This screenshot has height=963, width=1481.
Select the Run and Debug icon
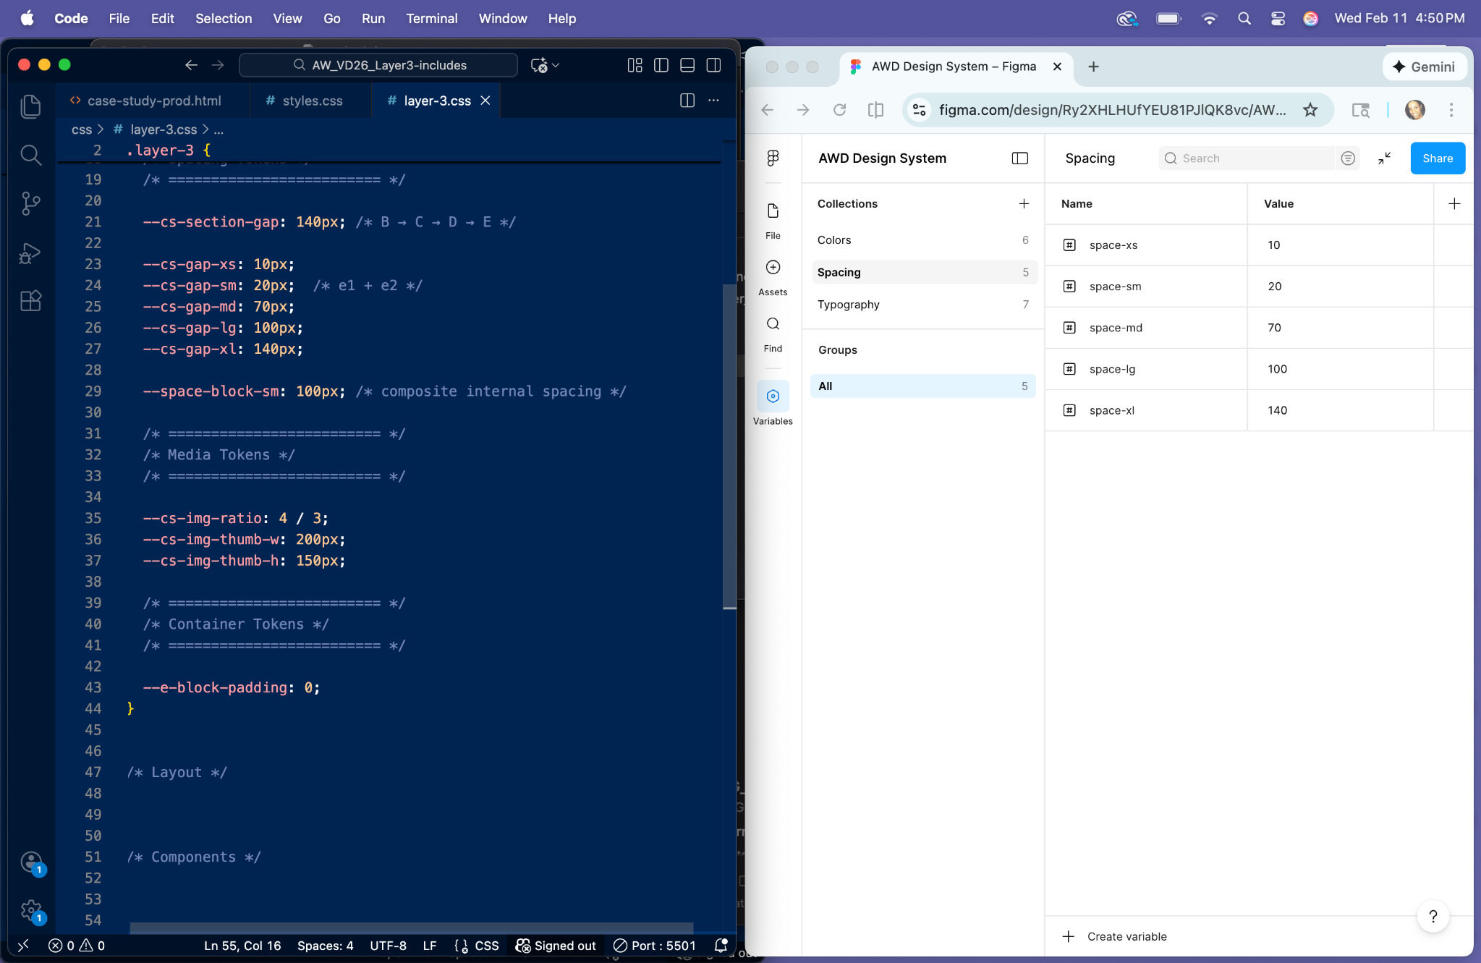30,253
